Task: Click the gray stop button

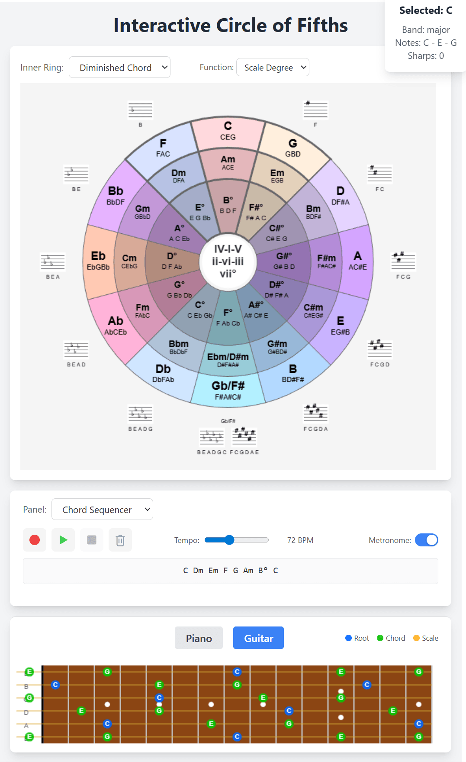Action: click(x=92, y=540)
